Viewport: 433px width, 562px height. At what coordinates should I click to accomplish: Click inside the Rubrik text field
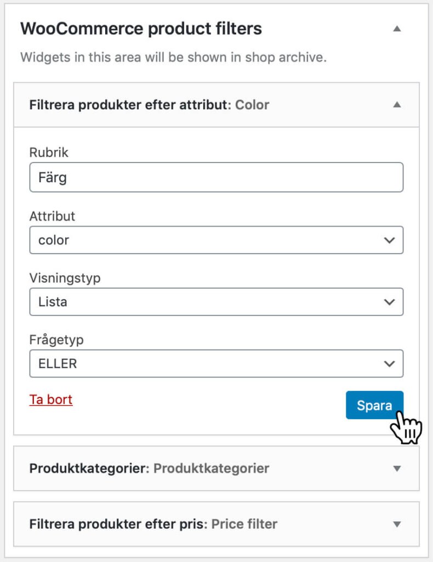point(216,177)
